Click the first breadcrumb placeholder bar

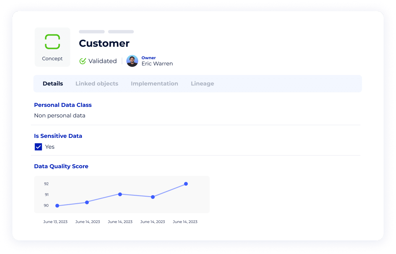click(x=92, y=32)
